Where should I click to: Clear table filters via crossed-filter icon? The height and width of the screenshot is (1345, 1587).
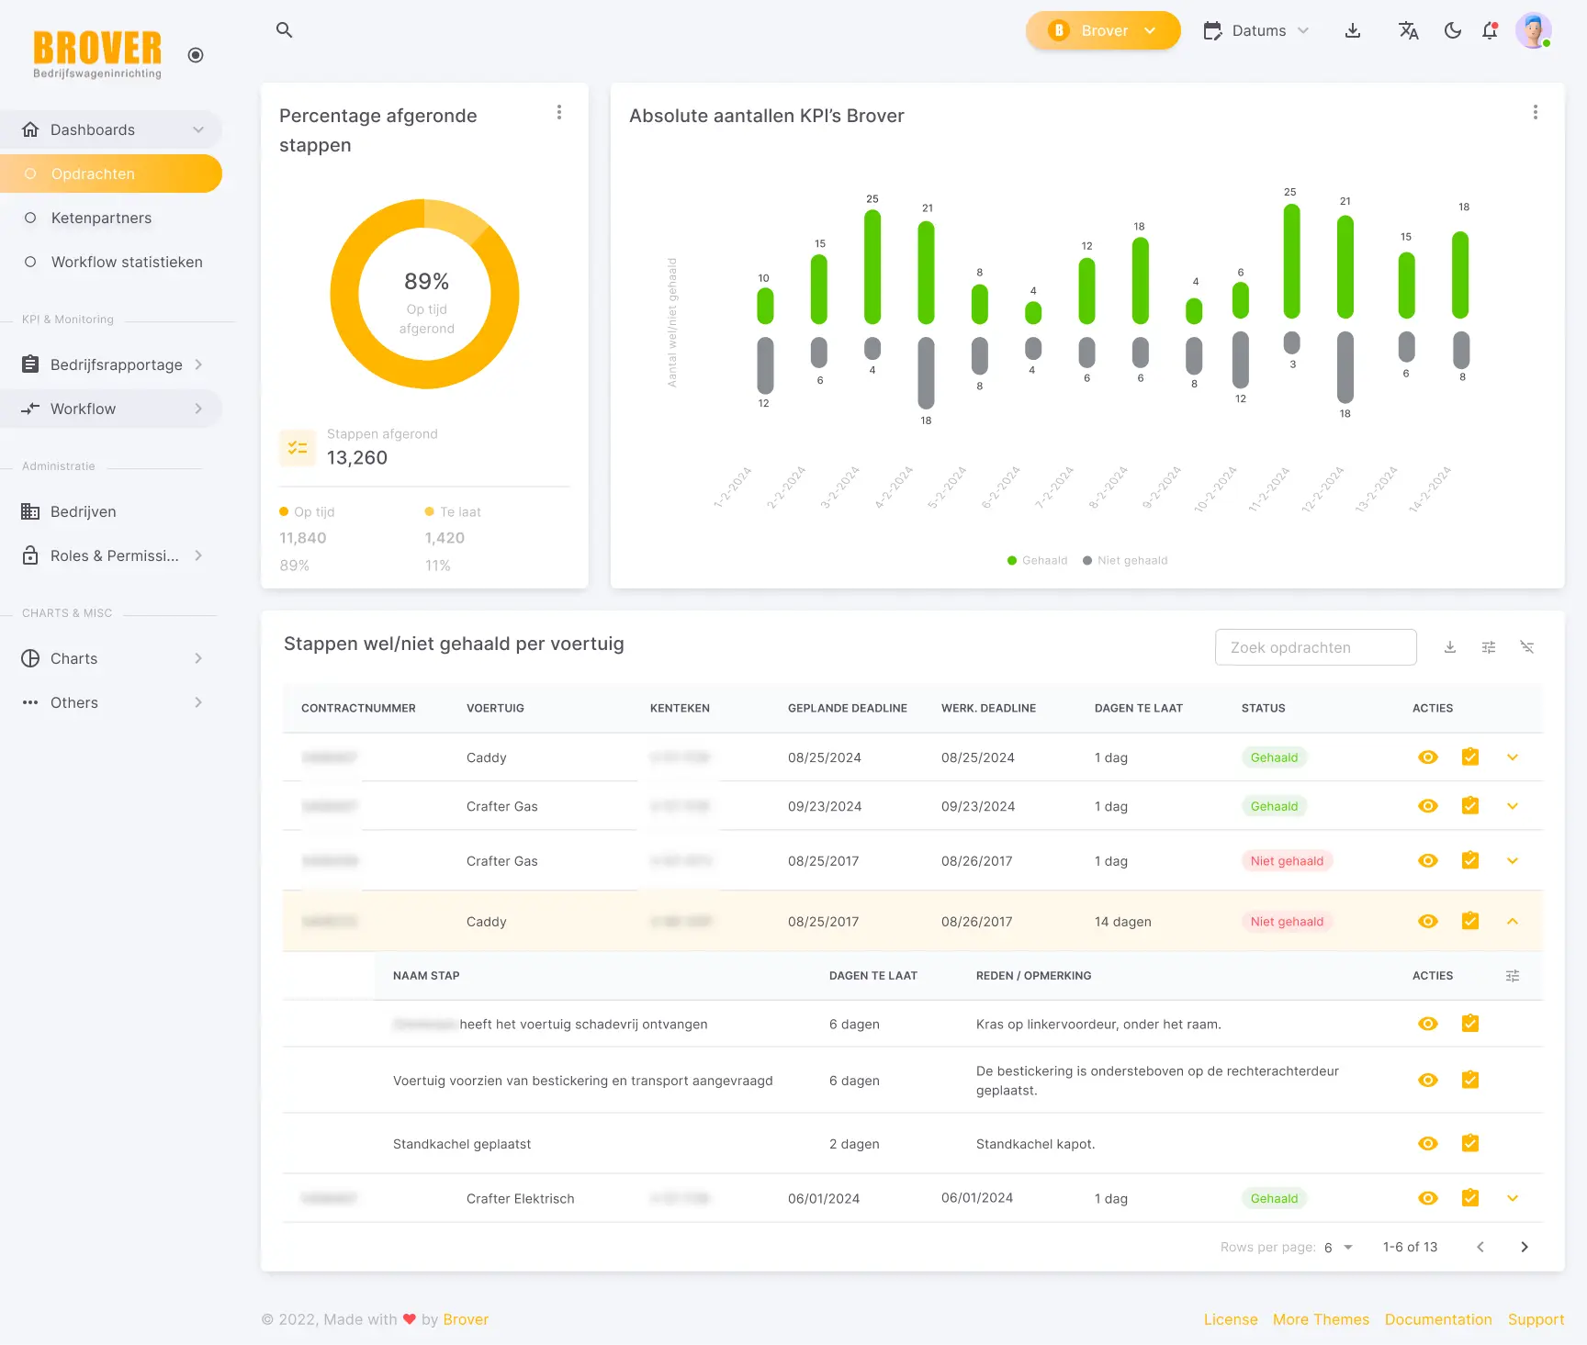1527,647
